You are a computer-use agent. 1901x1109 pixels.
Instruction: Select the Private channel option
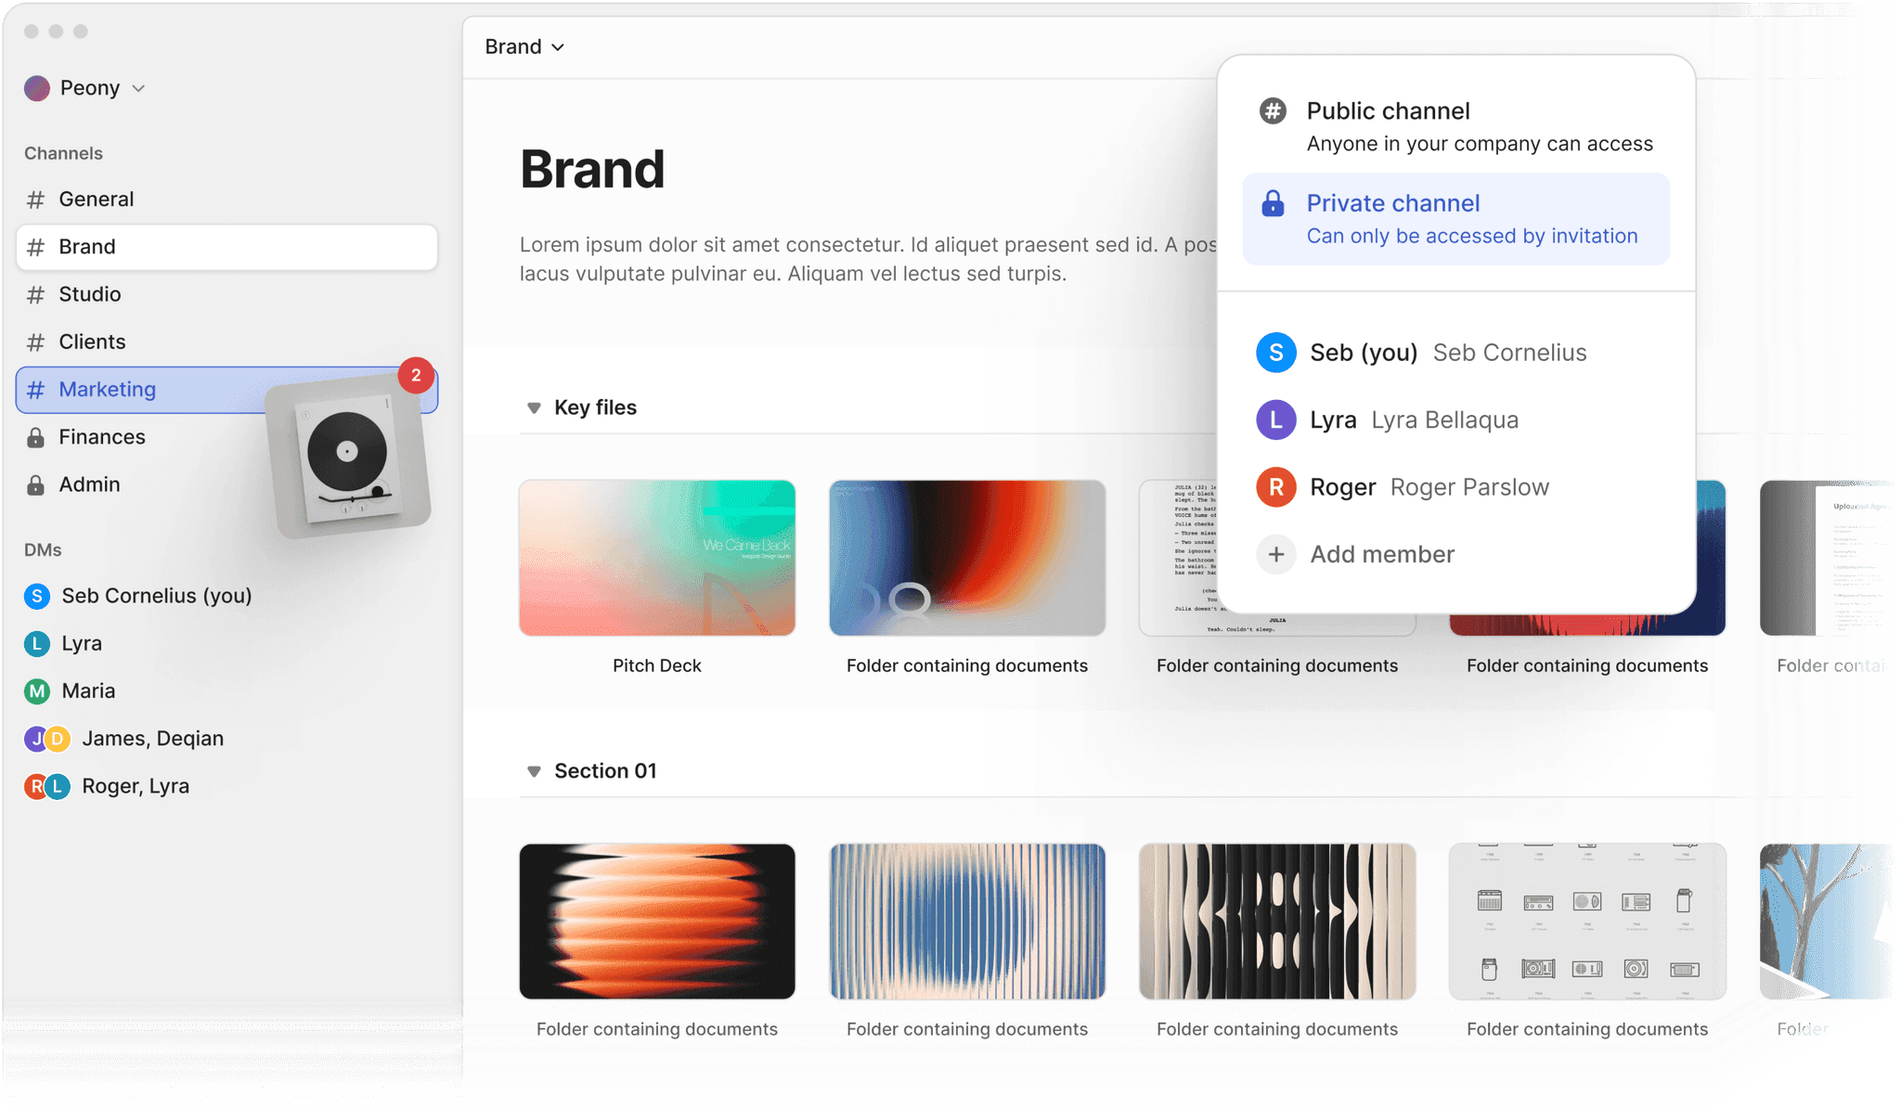tap(1455, 218)
